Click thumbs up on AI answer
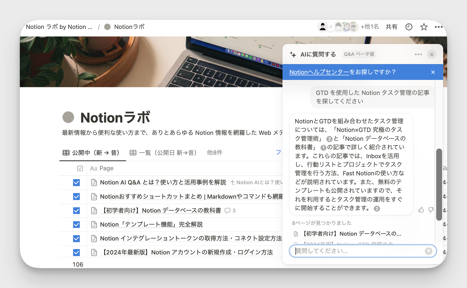 coord(421,210)
